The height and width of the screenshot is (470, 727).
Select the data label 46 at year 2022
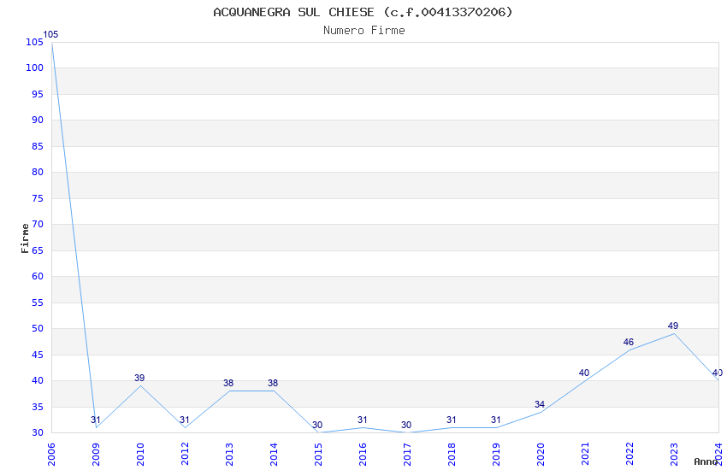(x=629, y=342)
